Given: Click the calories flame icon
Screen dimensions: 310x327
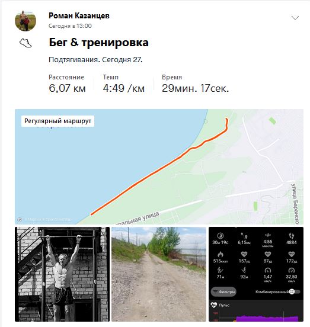Looking at the screenshot, I should coord(220,254).
